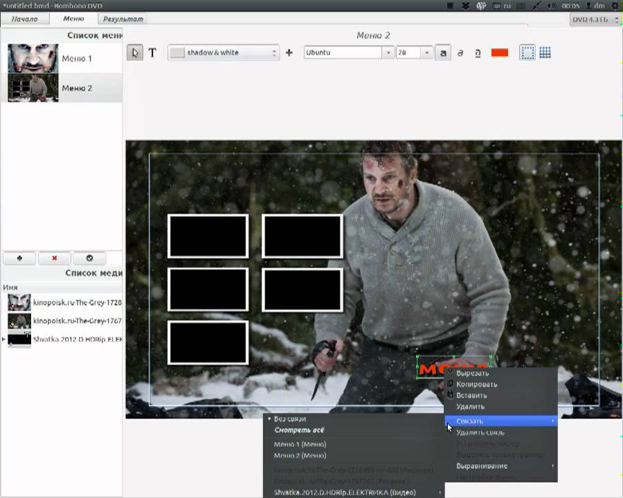The height and width of the screenshot is (498, 623).
Task: Choose Удалить связь from context menu
Action: [500, 432]
